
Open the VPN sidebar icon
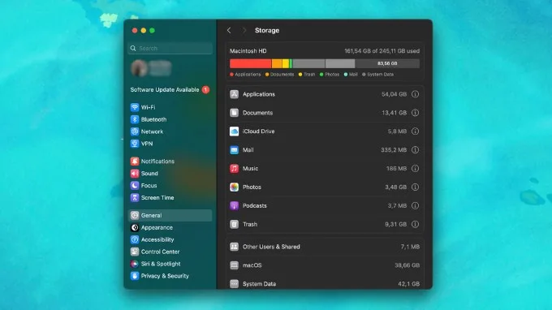tap(135, 144)
